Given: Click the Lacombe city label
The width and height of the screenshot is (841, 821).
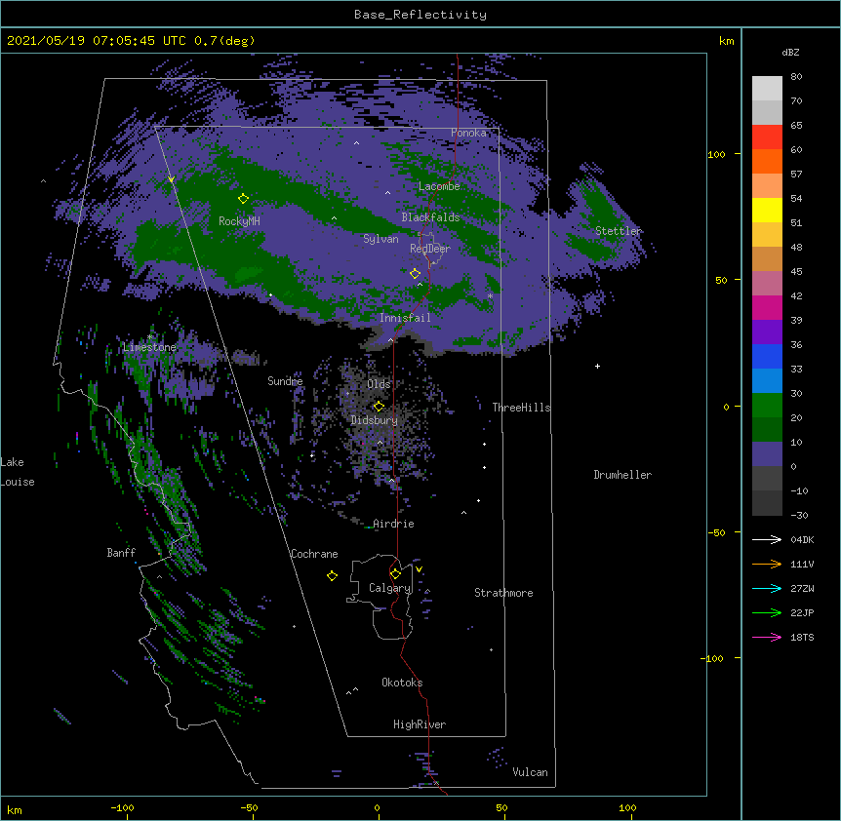Looking at the screenshot, I should tap(439, 186).
